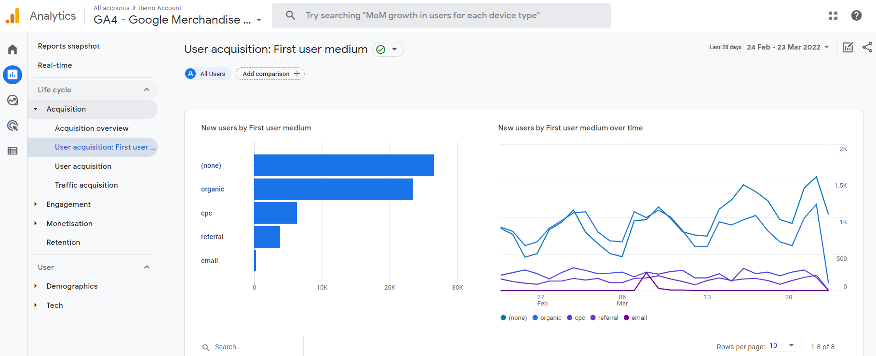This screenshot has height=356, width=876.
Task: Click the cpc bar in bar chart
Action: coord(275,213)
